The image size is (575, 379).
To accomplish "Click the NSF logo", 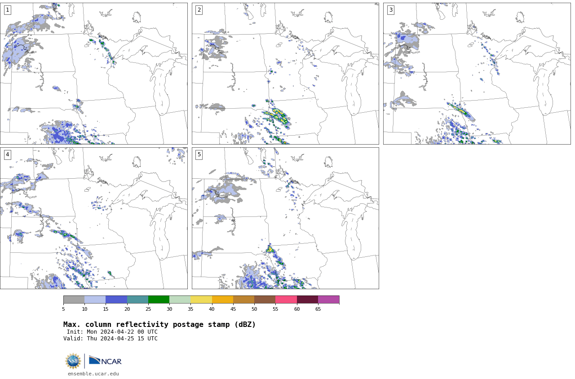I will pos(73,361).
